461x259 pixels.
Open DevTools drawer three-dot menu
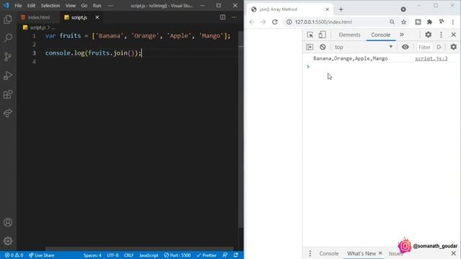310,253
